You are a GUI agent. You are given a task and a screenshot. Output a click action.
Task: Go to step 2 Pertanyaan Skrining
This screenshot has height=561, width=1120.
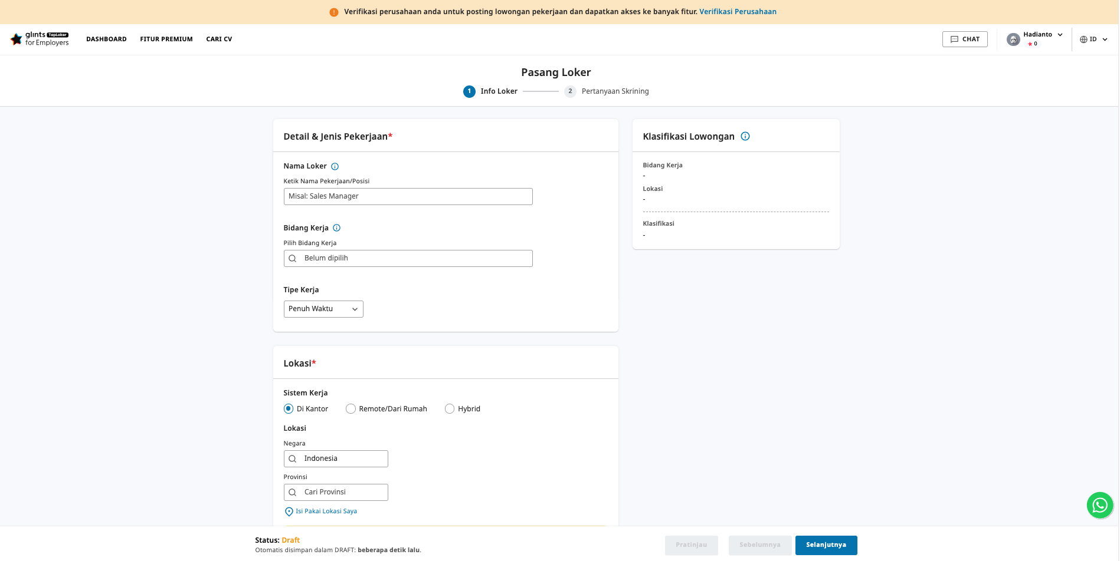[607, 91]
